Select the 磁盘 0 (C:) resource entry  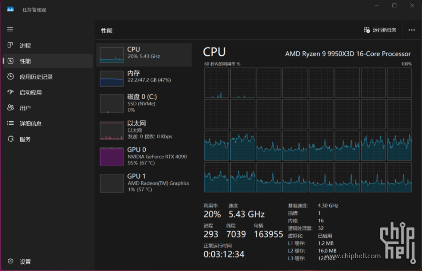(144, 104)
